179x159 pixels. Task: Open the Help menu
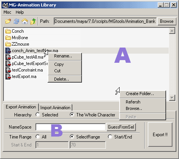click(x=20, y=12)
